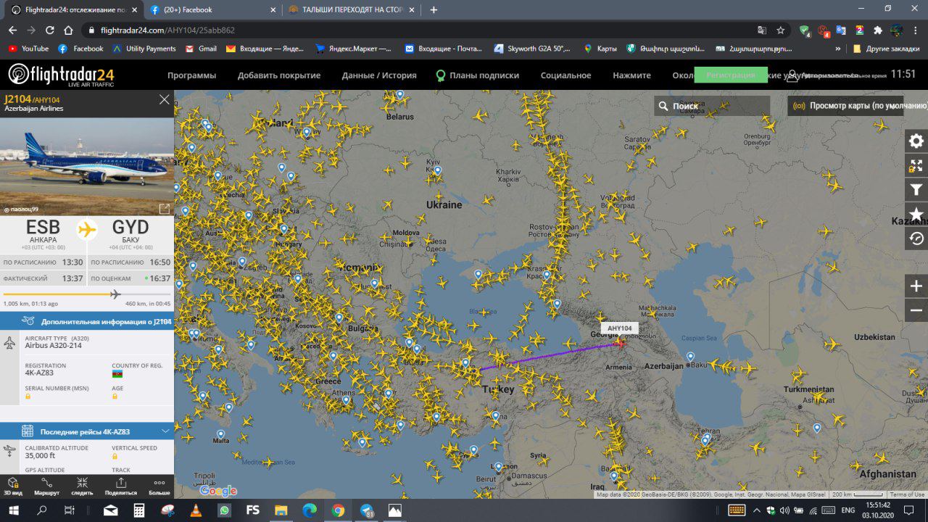Open bookmarks star on map sidebar
This screenshot has height=522, width=928.
(916, 214)
